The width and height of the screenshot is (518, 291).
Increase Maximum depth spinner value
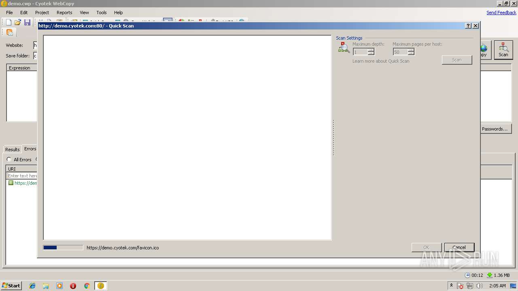[x=371, y=50]
